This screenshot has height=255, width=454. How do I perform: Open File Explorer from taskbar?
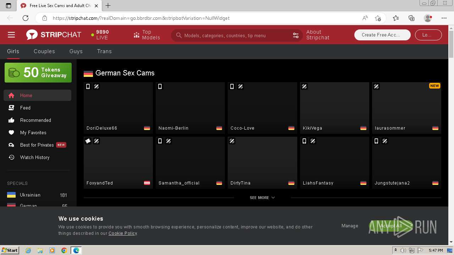tap(40, 250)
